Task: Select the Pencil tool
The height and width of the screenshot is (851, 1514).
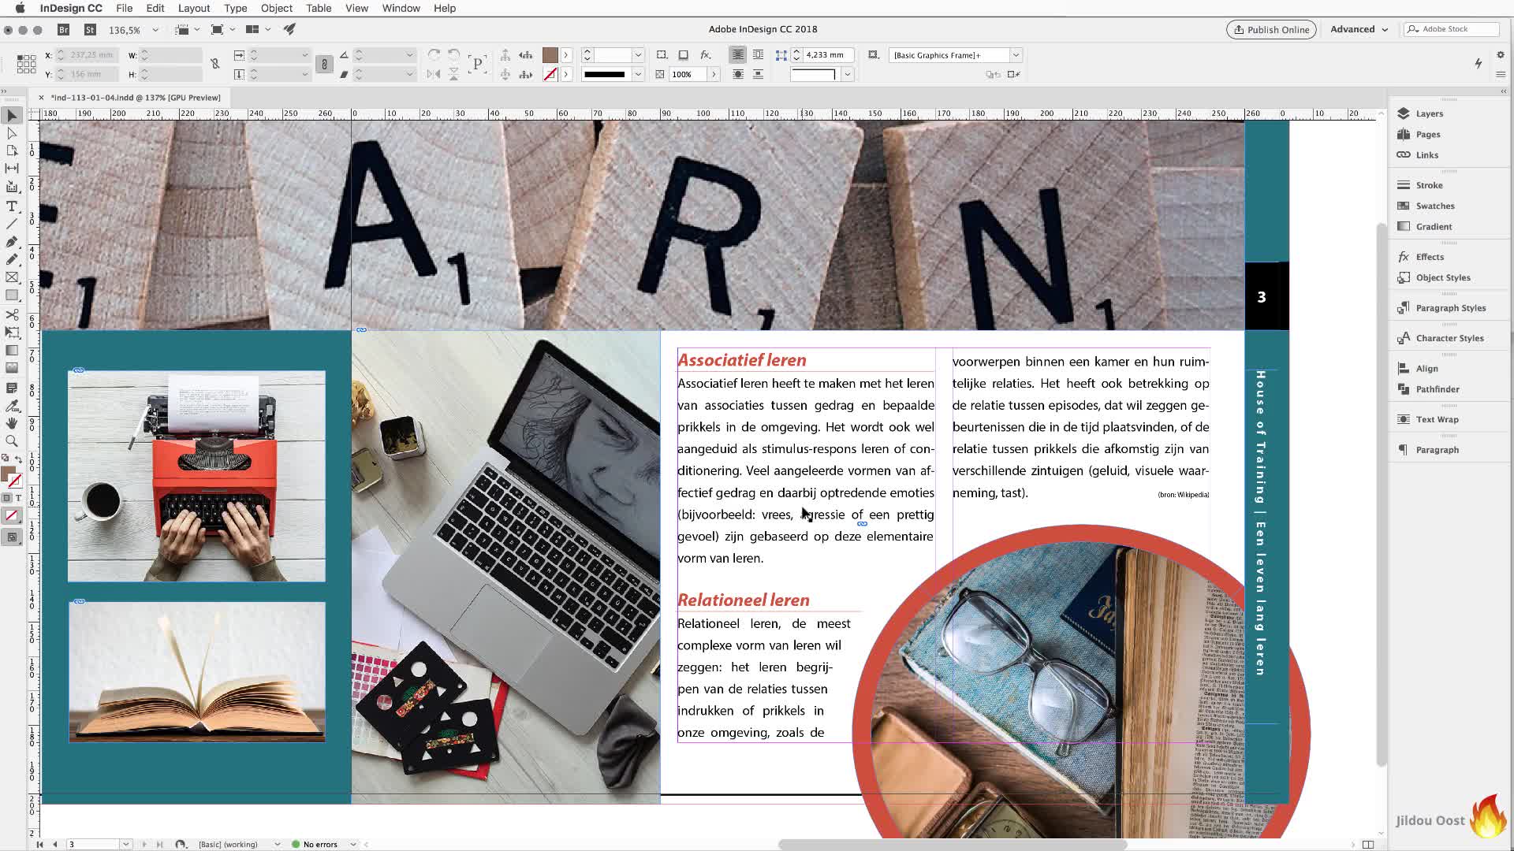Action: [12, 259]
